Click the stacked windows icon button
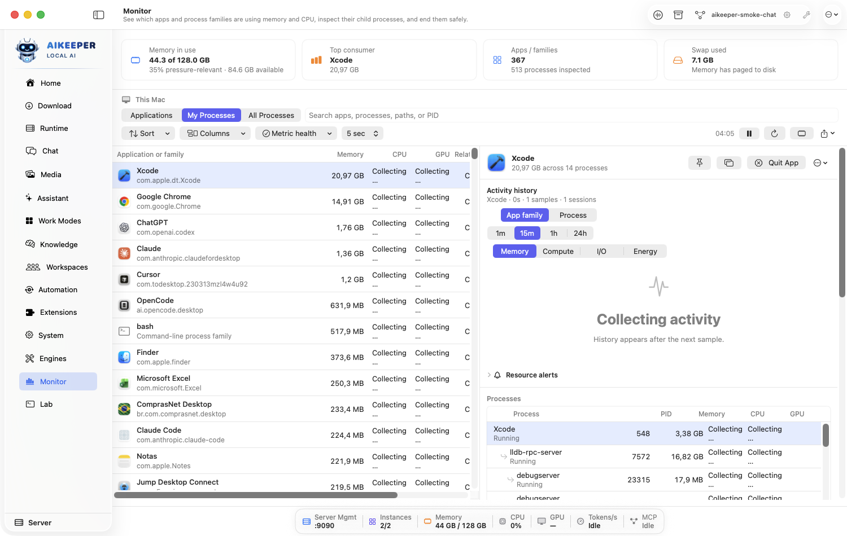 click(729, 162)
